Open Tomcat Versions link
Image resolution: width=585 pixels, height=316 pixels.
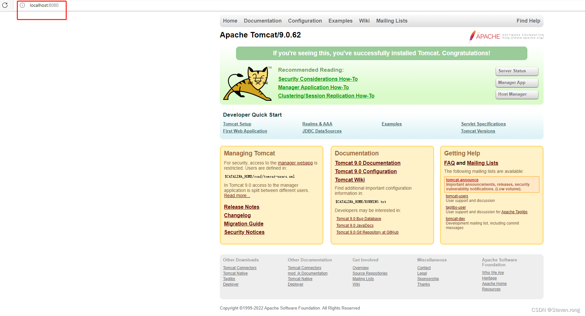click(478, 131)
